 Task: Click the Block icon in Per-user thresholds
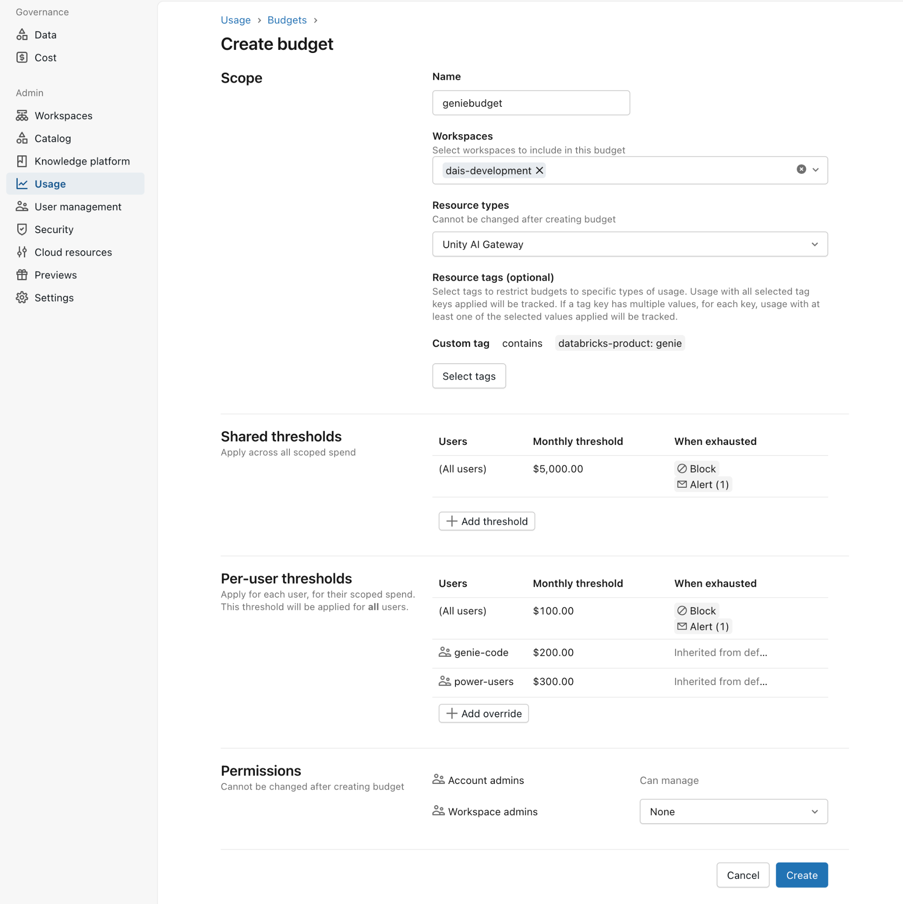[682, 610]
